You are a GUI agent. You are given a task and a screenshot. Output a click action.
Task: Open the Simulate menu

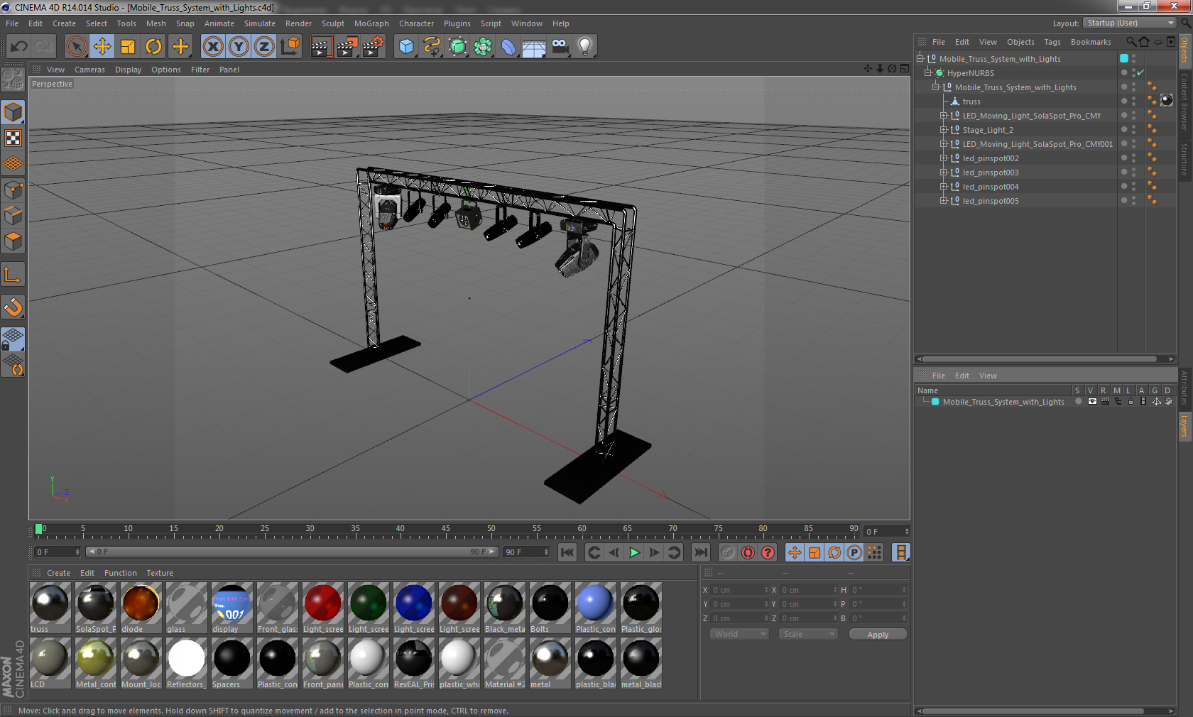[260, 23]
